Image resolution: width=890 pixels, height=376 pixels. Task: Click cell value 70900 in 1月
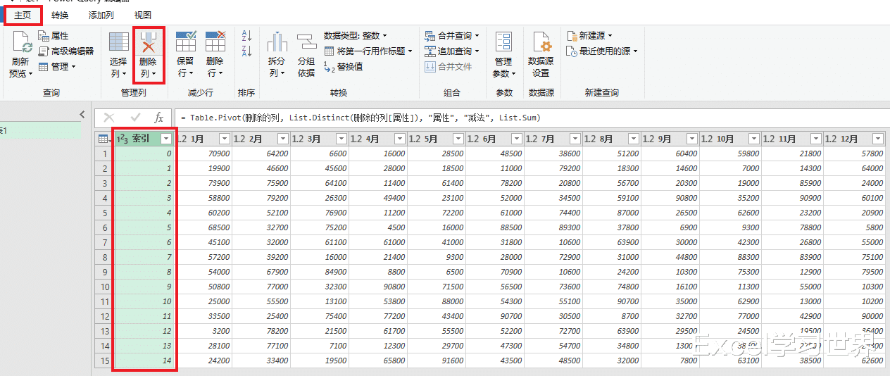218,153
